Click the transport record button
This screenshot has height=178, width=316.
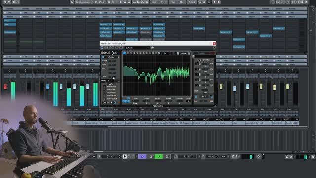pos(167,157)
